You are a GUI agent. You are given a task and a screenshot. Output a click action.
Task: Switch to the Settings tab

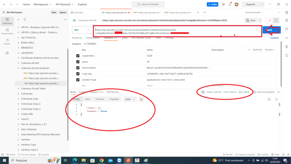point(169,38)
